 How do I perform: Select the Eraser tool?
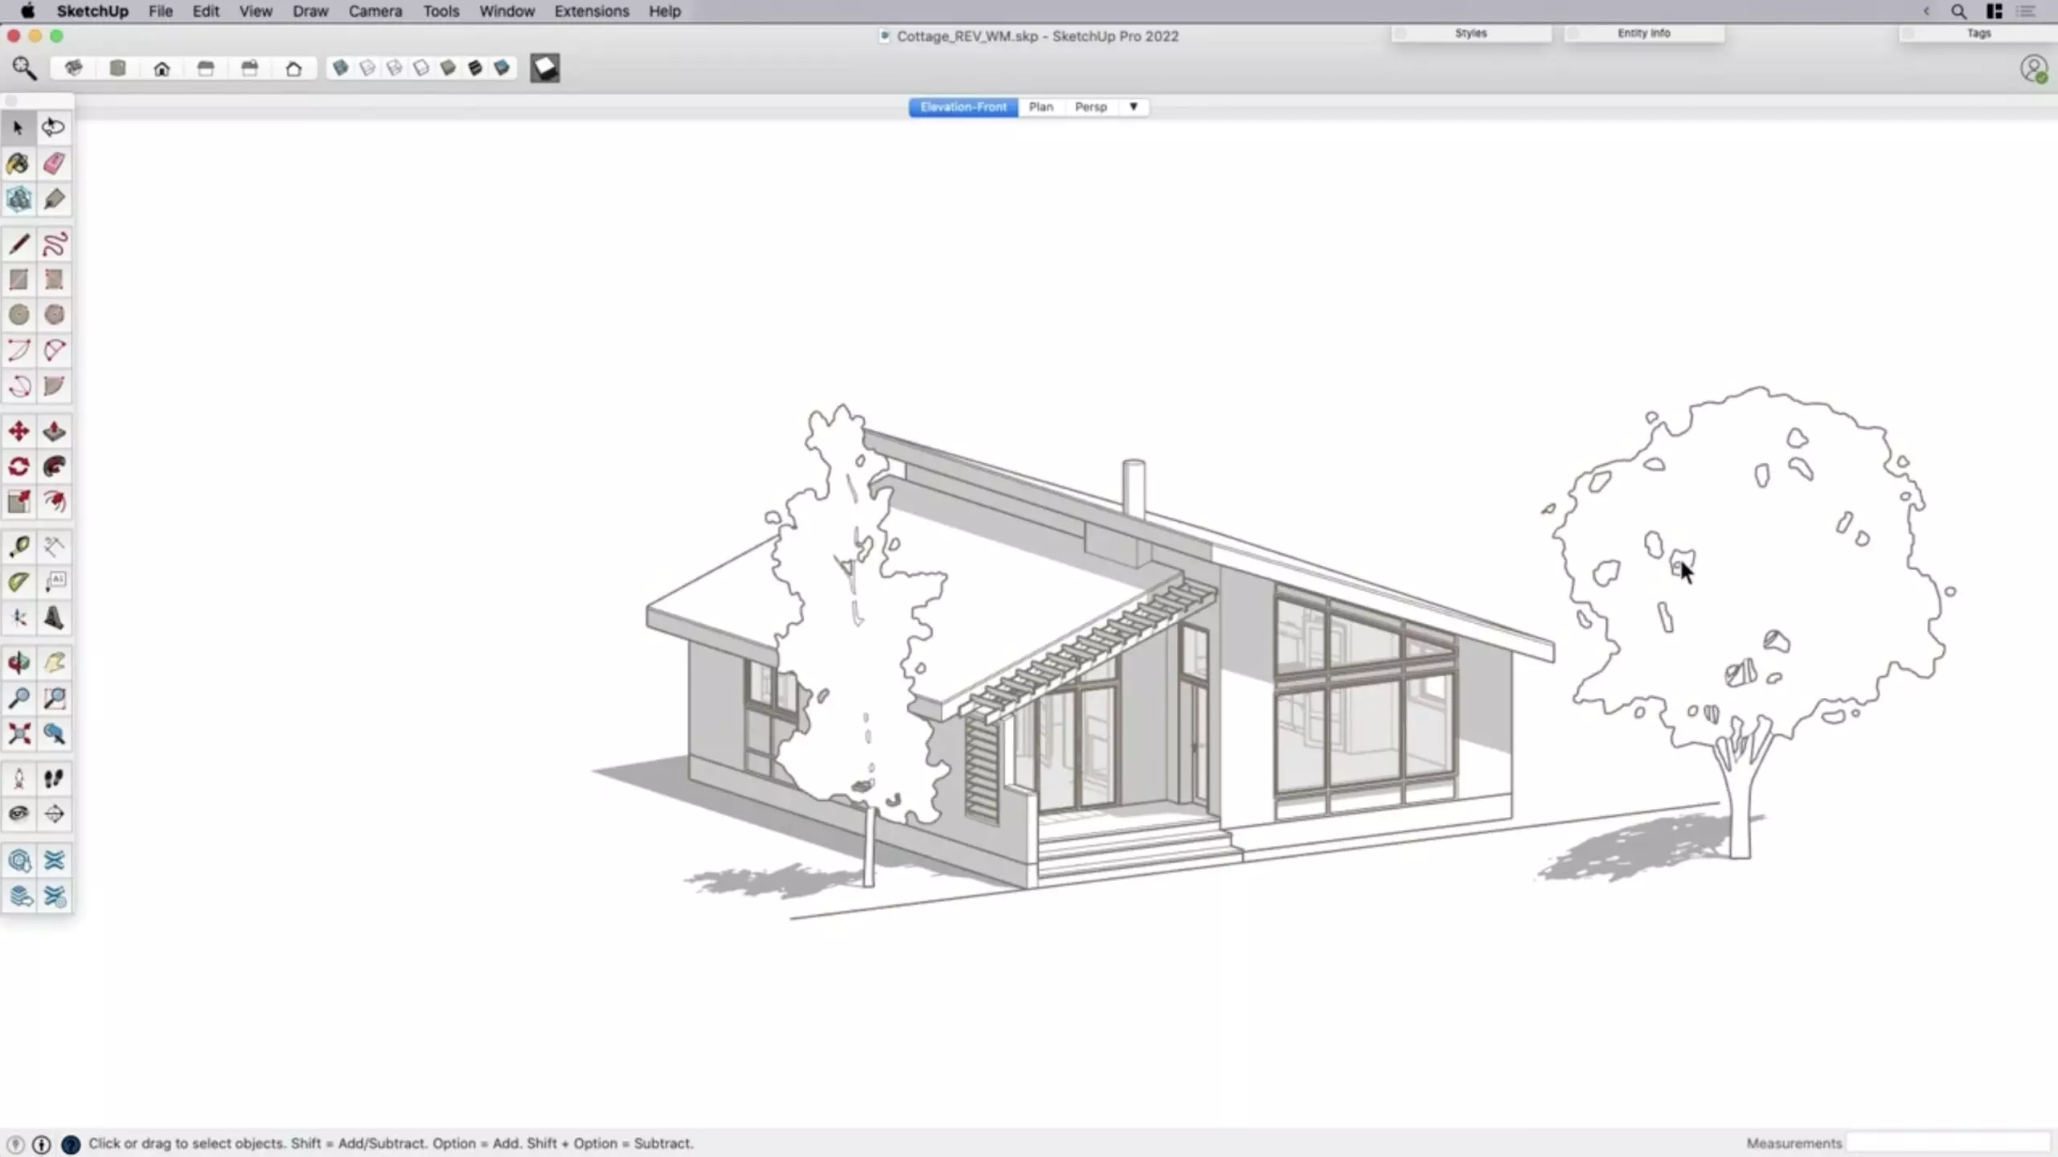[x=54, y=163]
